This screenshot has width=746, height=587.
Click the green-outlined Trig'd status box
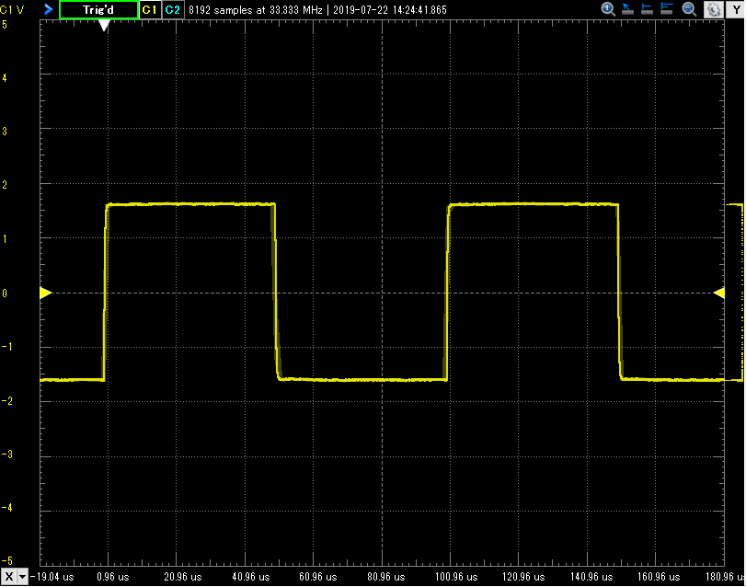click(x=98, y=10)
